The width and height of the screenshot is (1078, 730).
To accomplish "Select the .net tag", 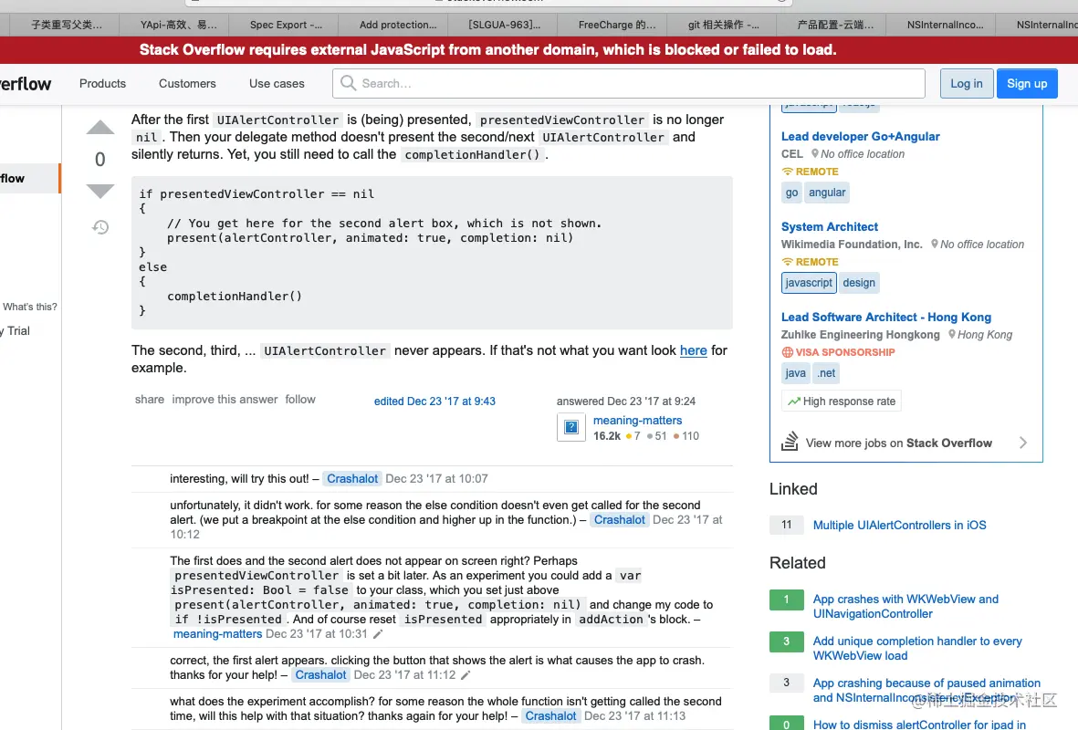I will (x=826, y=373).
